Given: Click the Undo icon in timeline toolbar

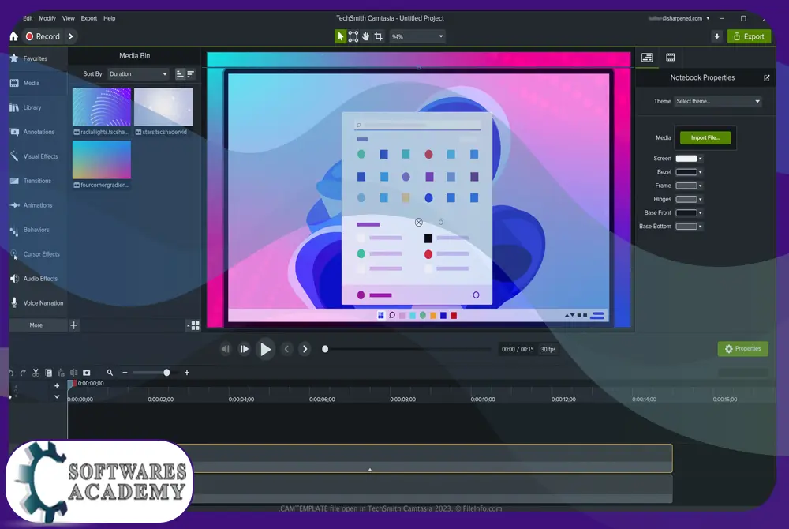Looking at the screenshot, I should click(11, 373).
